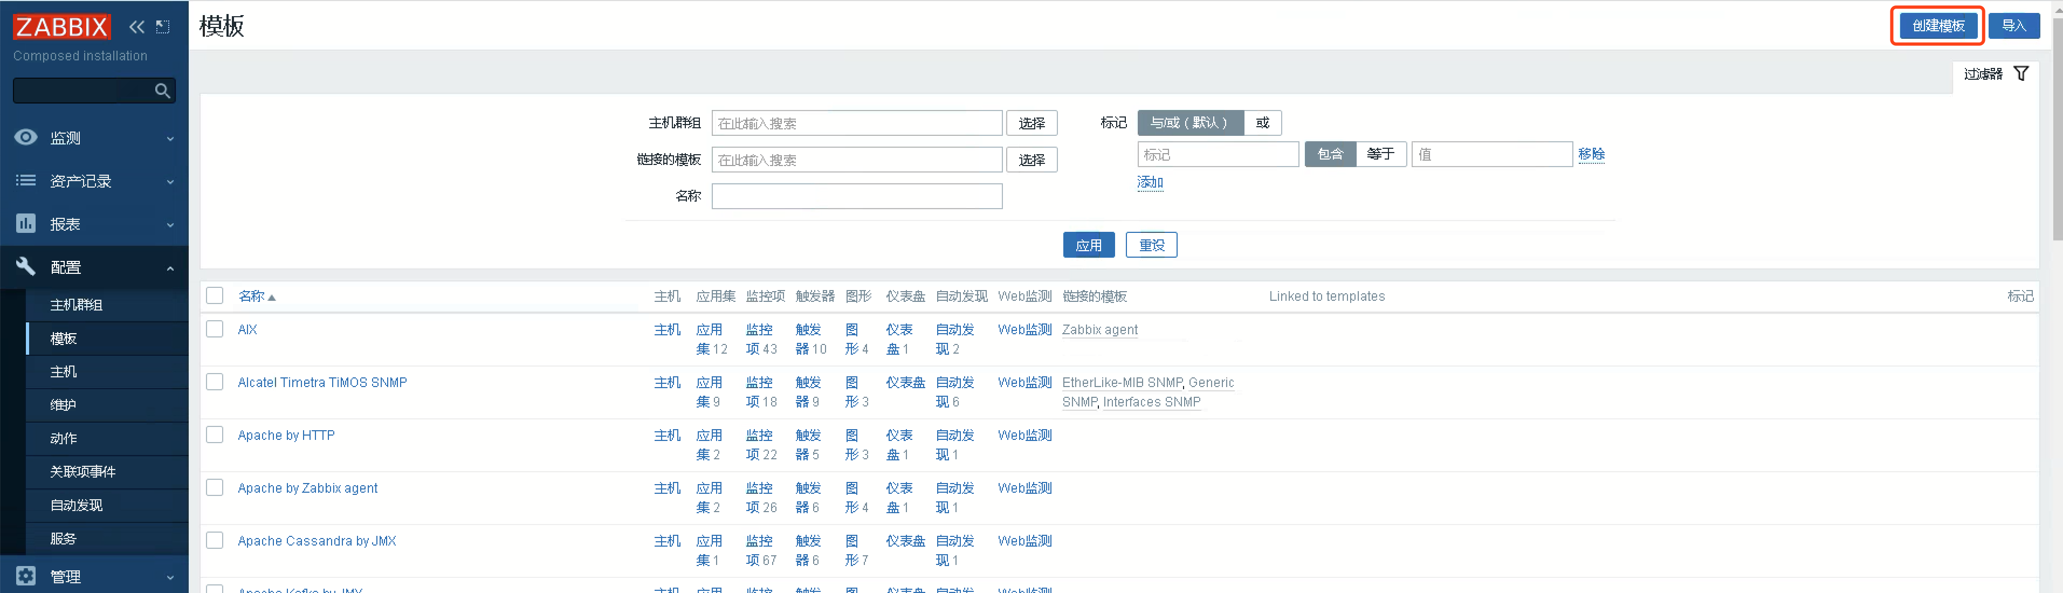
Task: Click the sidebar hide/kiosk icon
Action: coord(163,26)
